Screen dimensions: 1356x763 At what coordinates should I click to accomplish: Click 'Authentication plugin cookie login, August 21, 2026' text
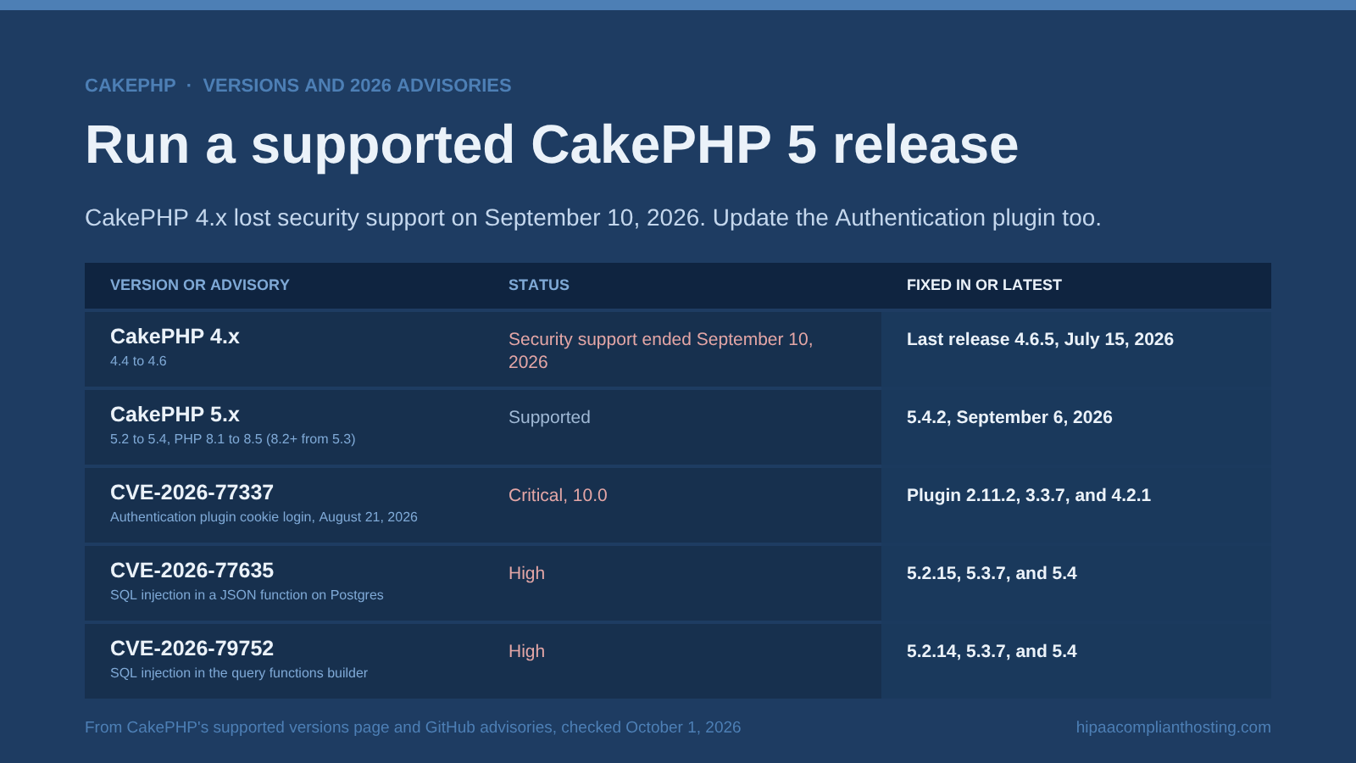(264, 517)
